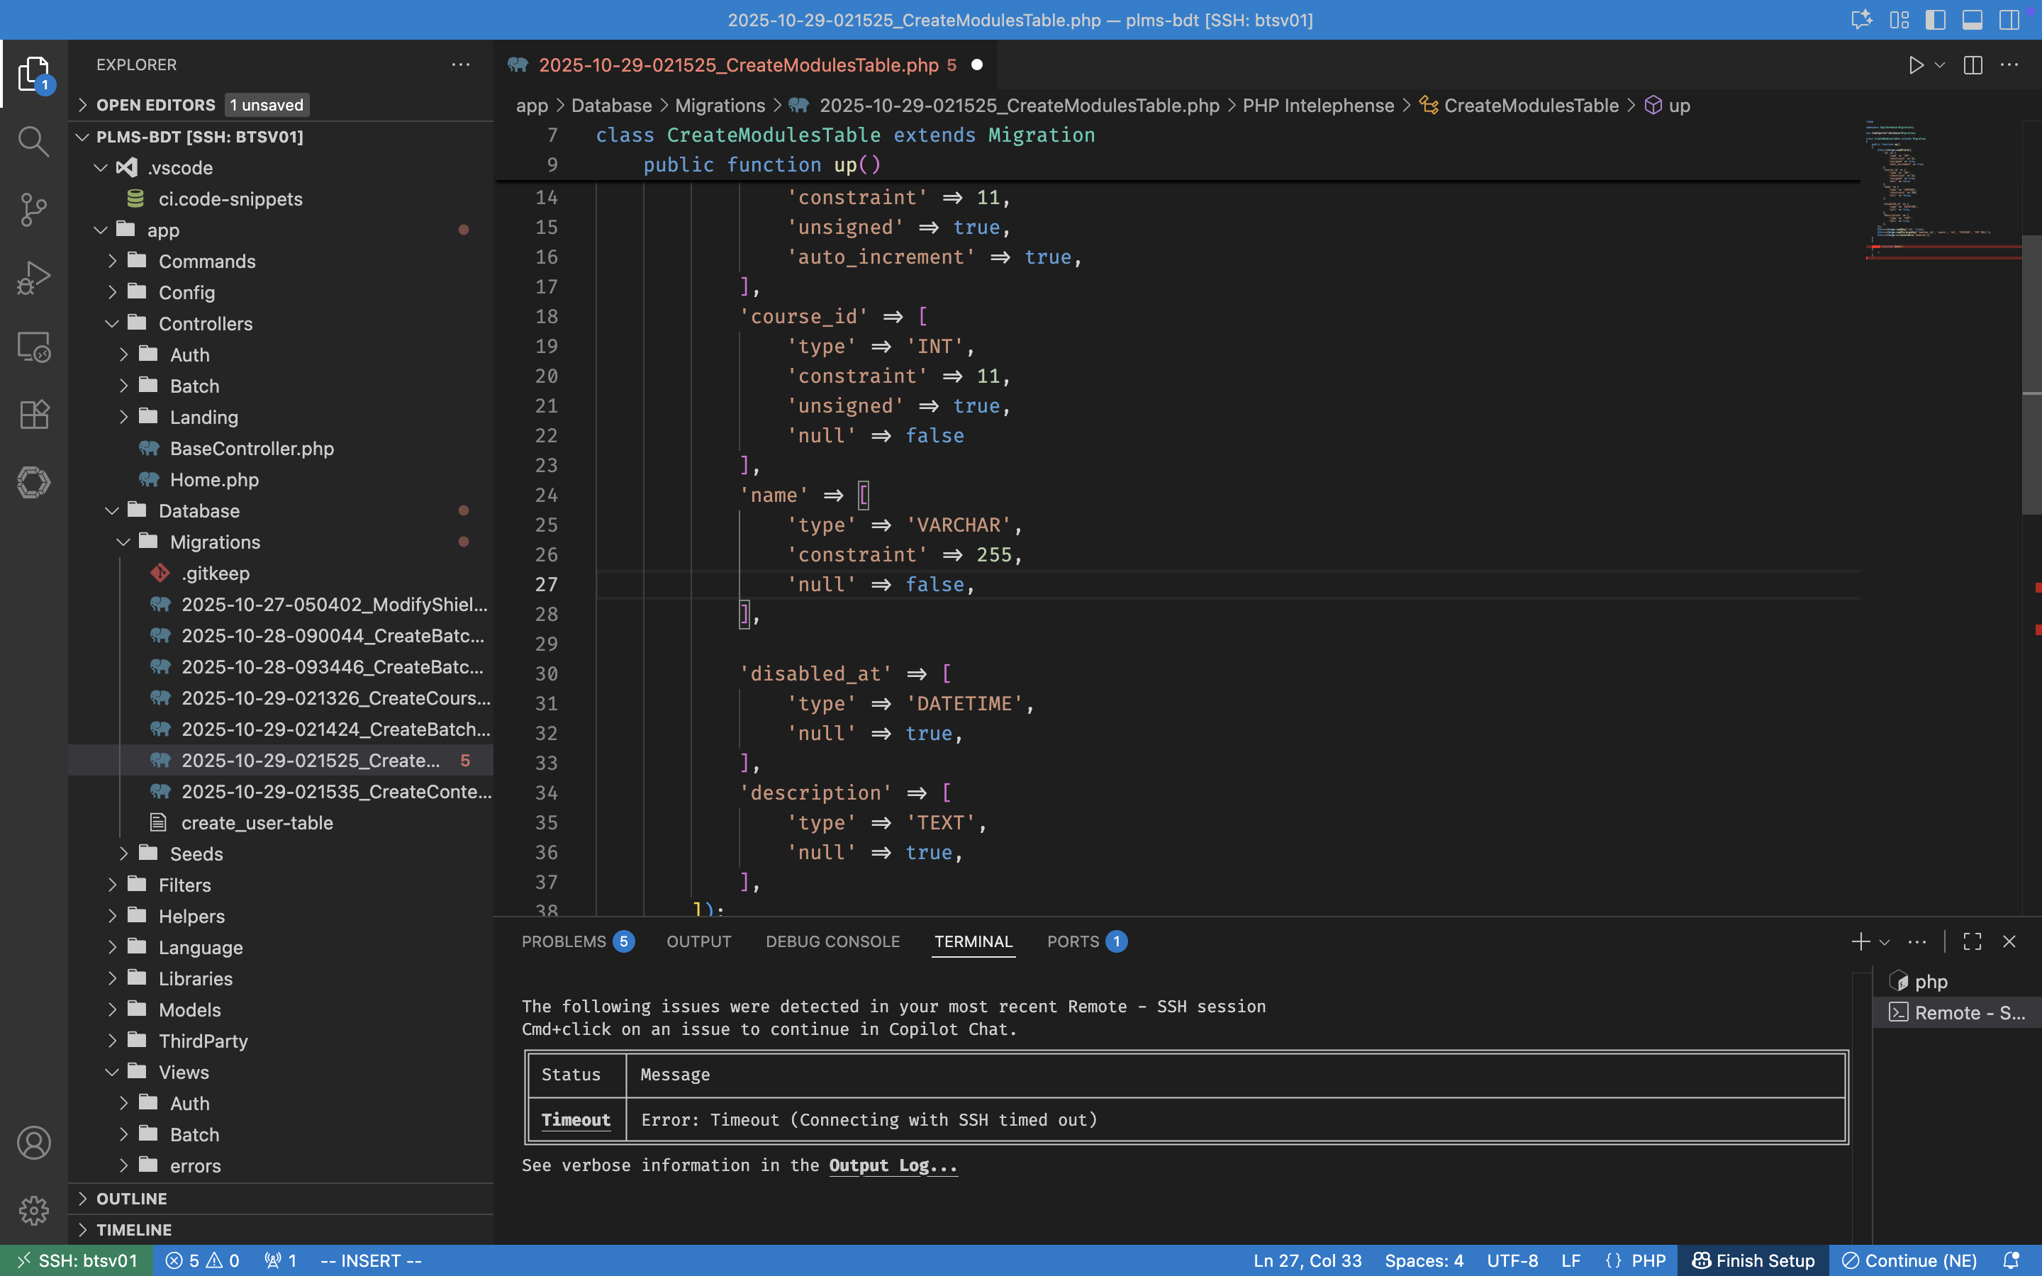Toggle the secondary side bar layout button
2042x1276 pixels.
click(x=2009, y=21)
